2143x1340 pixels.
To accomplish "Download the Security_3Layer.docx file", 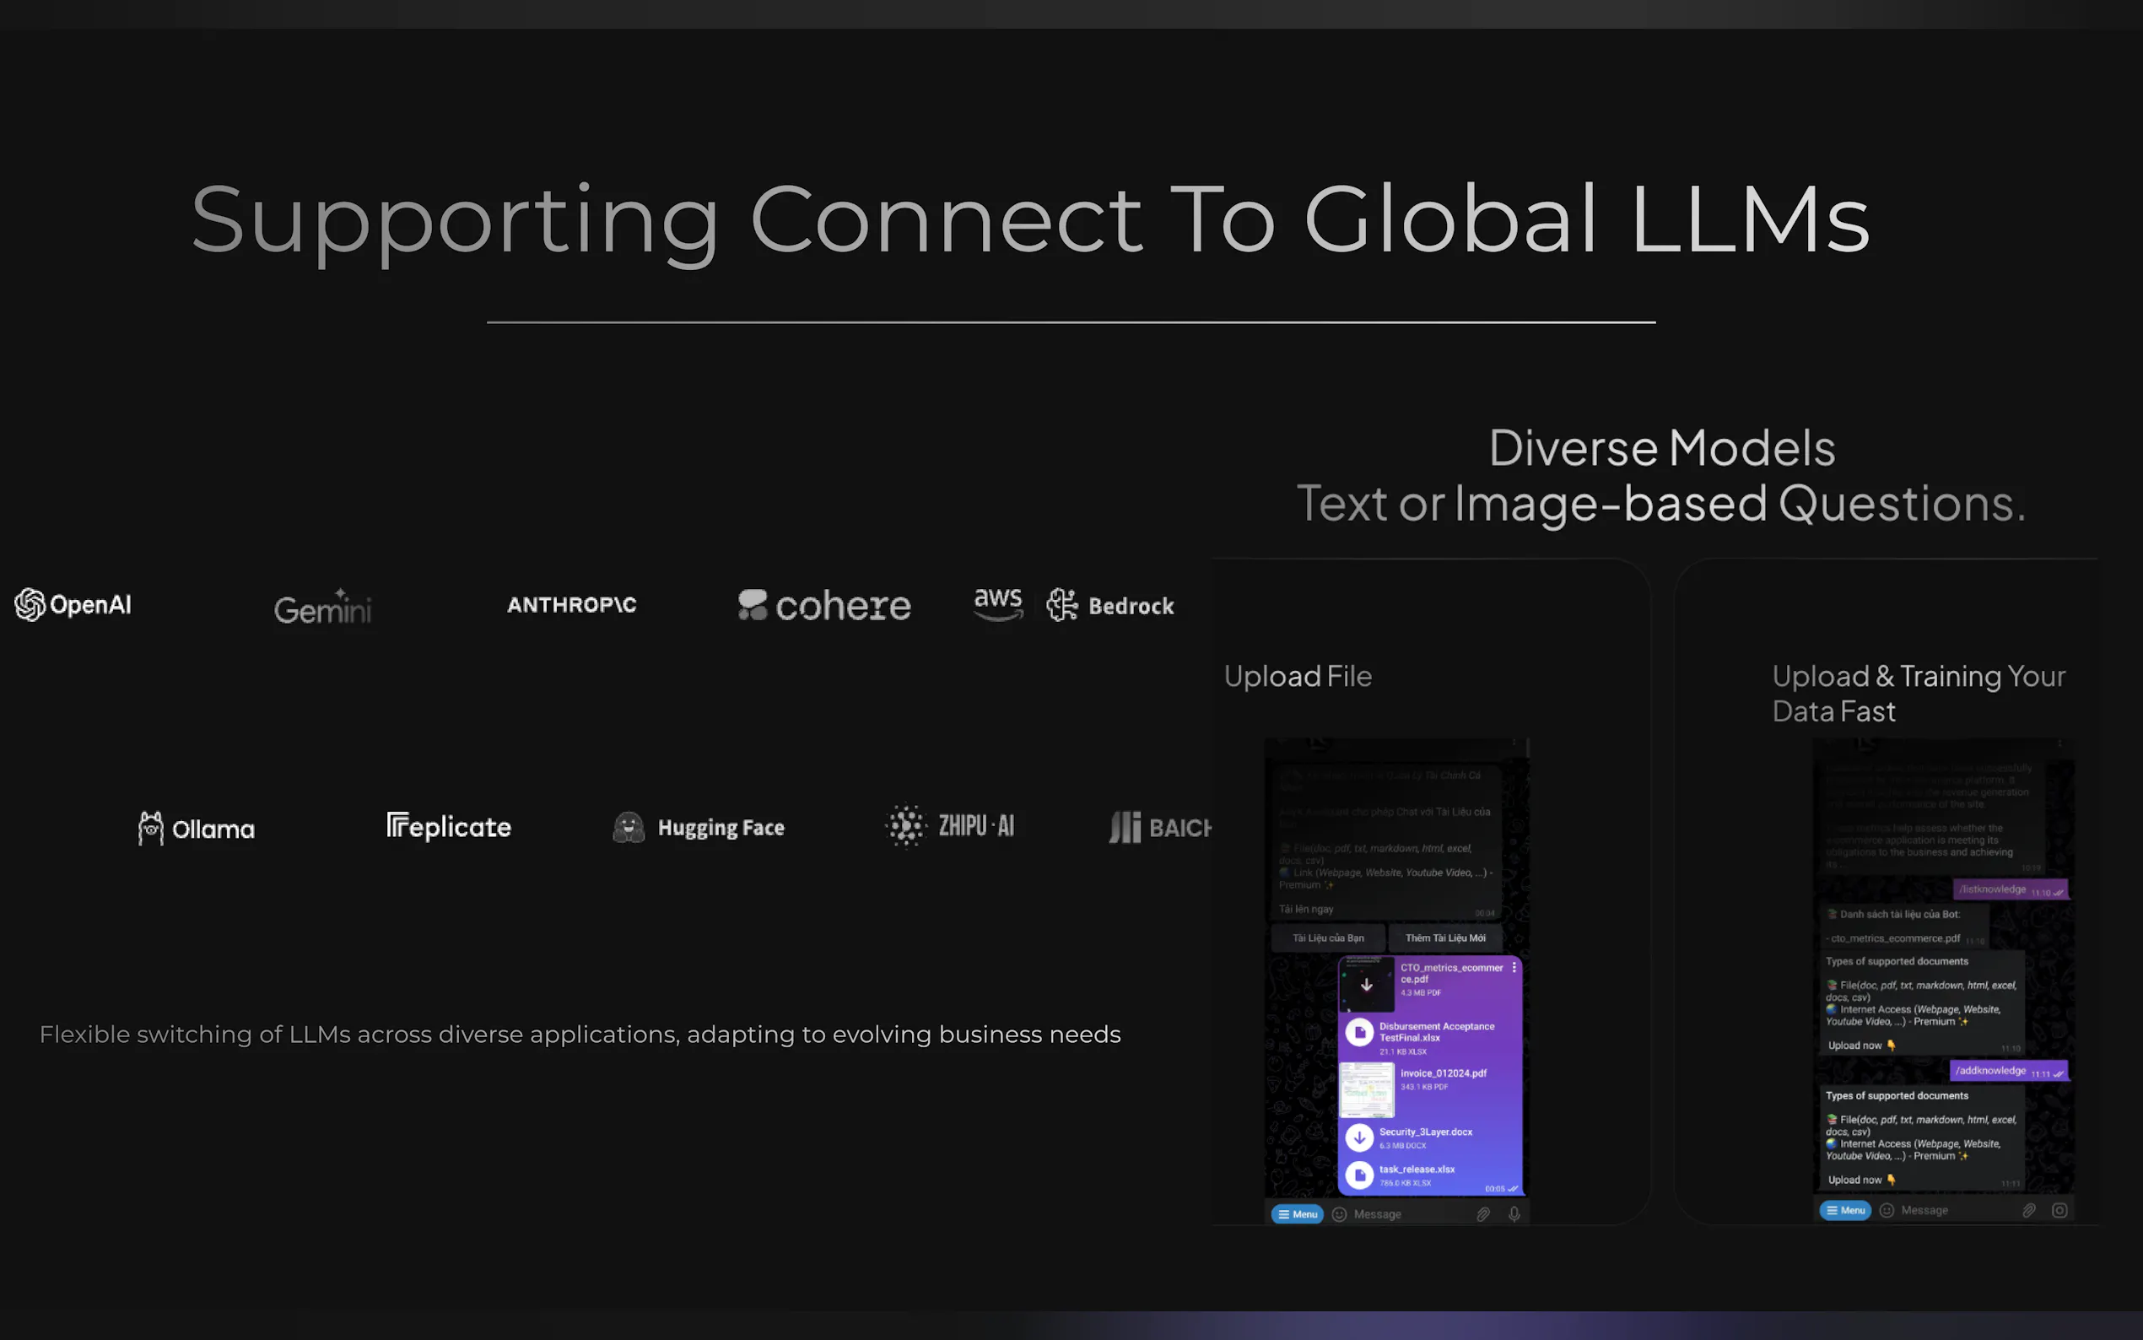I will coord(1359,1137).
